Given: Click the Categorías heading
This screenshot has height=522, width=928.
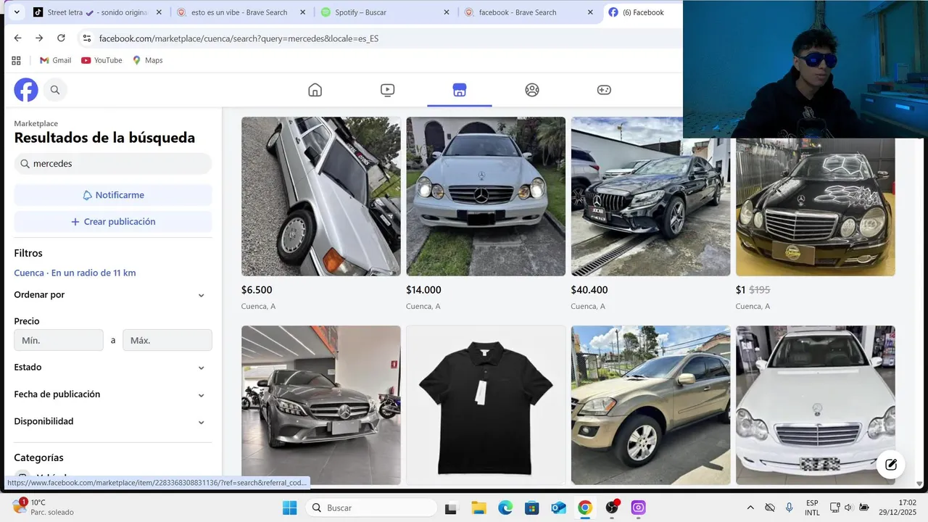Looking at the screenshot, I should point(38,457).
